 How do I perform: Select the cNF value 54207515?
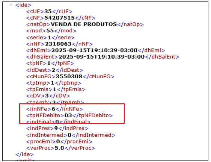point(59,18)
